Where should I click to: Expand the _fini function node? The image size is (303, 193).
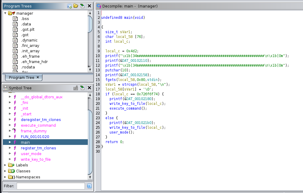(10, 102)
